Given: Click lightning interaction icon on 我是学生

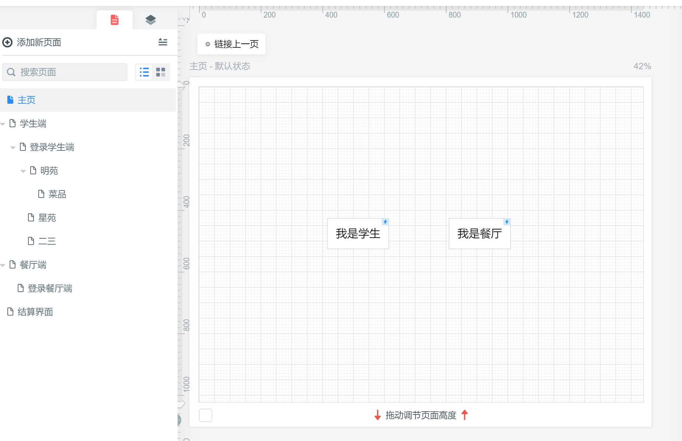Looking at the screenshot, I should [x=385, y=222].
